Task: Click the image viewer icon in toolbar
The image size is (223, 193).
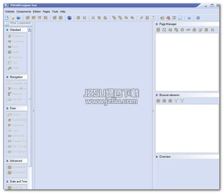Action: [174, 18]
